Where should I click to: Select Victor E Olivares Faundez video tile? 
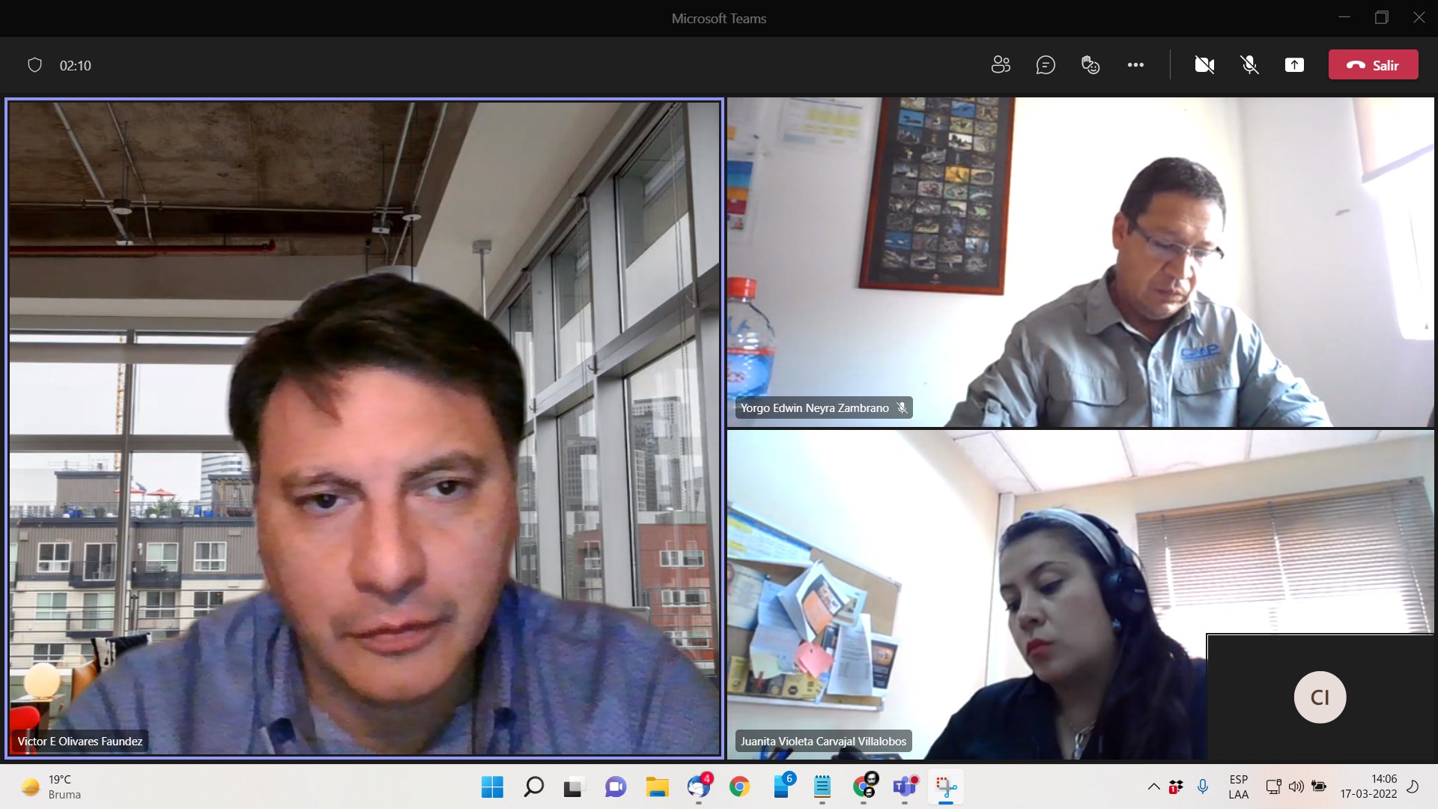tap(364, 427)
